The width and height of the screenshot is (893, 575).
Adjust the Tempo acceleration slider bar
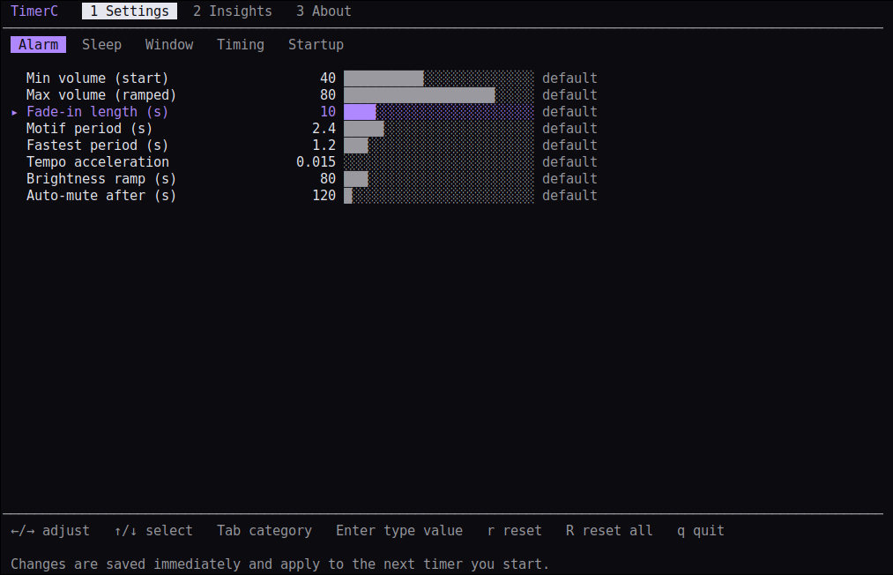coord(438,162)
